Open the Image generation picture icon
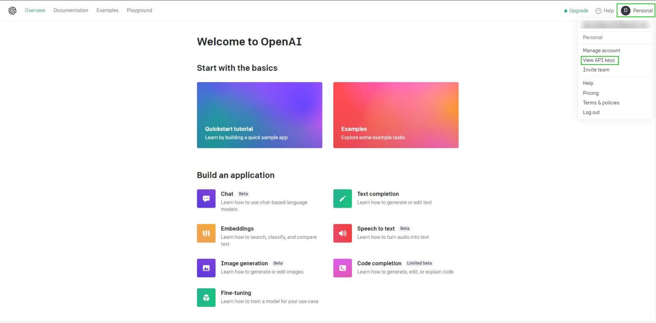 [x=206, y=268]
